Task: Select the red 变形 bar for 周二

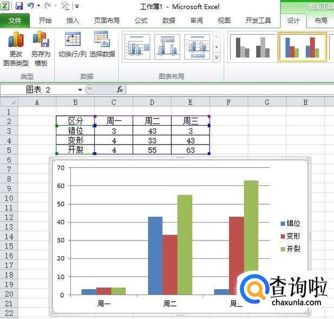Action: [170, 265]
